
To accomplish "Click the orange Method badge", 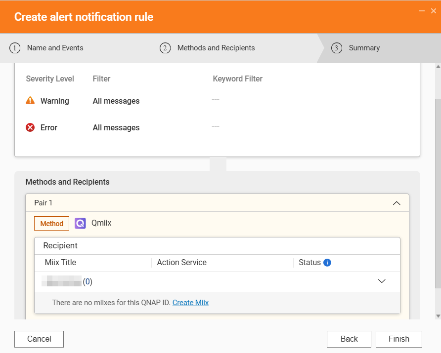I will [51, 223].
